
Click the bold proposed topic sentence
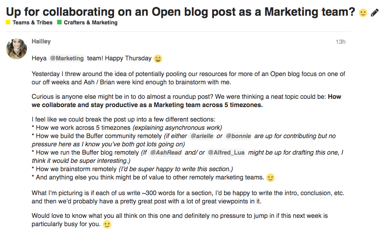click(x=187, y=101)
